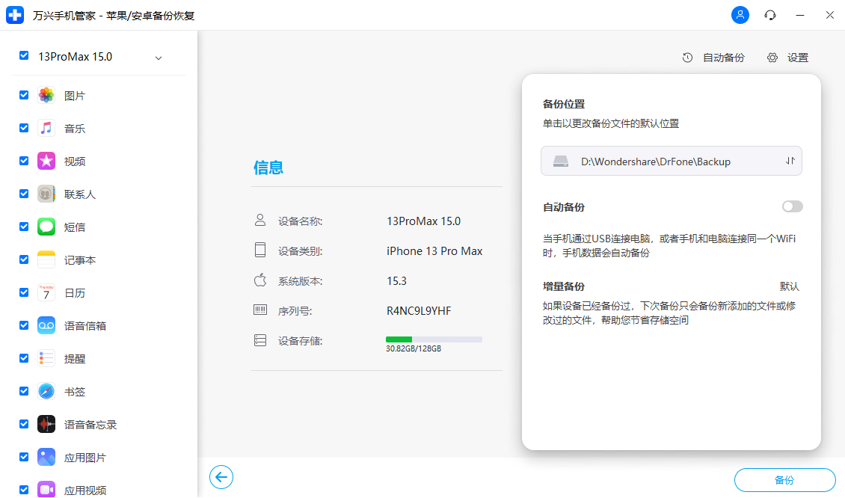Open the user account avatar icon
Viewport: 845px width, 498px height.
pos(740,15)
